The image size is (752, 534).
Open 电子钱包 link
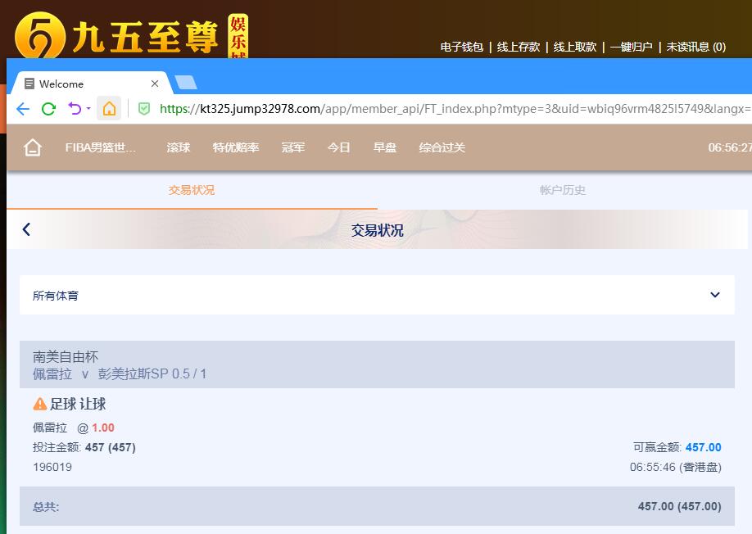[x=461, y=47]
